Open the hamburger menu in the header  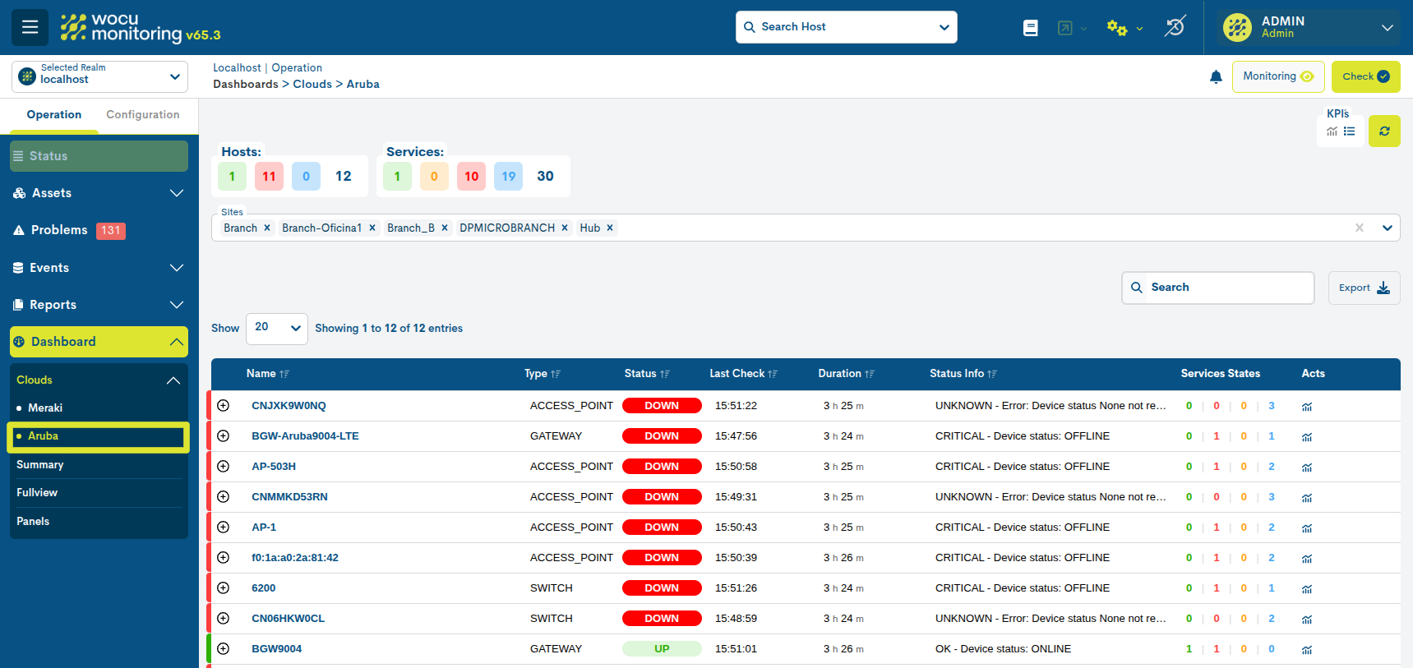30,27
